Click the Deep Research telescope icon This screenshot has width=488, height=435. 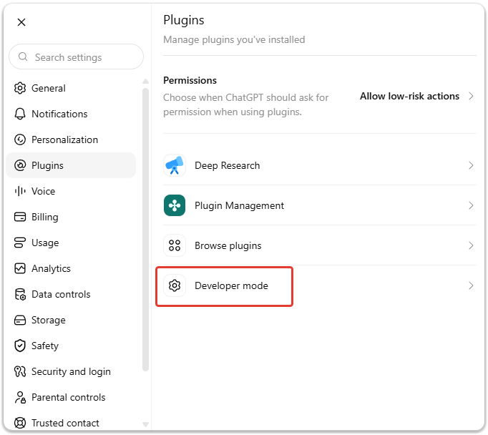click(x=175, y=165)
